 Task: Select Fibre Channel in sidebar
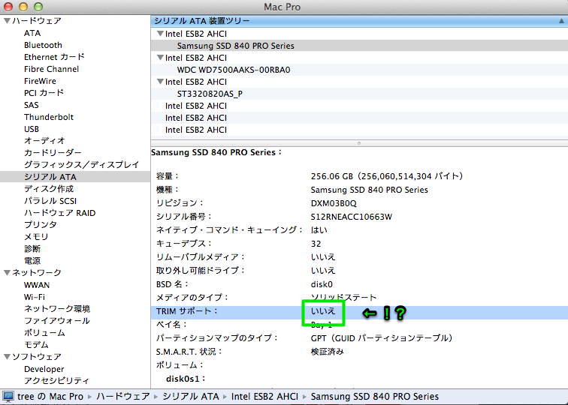click(x=51, y=69)
